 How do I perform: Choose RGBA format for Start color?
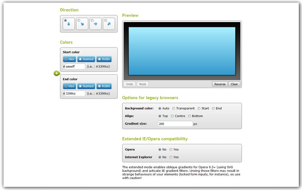[104, 59]
